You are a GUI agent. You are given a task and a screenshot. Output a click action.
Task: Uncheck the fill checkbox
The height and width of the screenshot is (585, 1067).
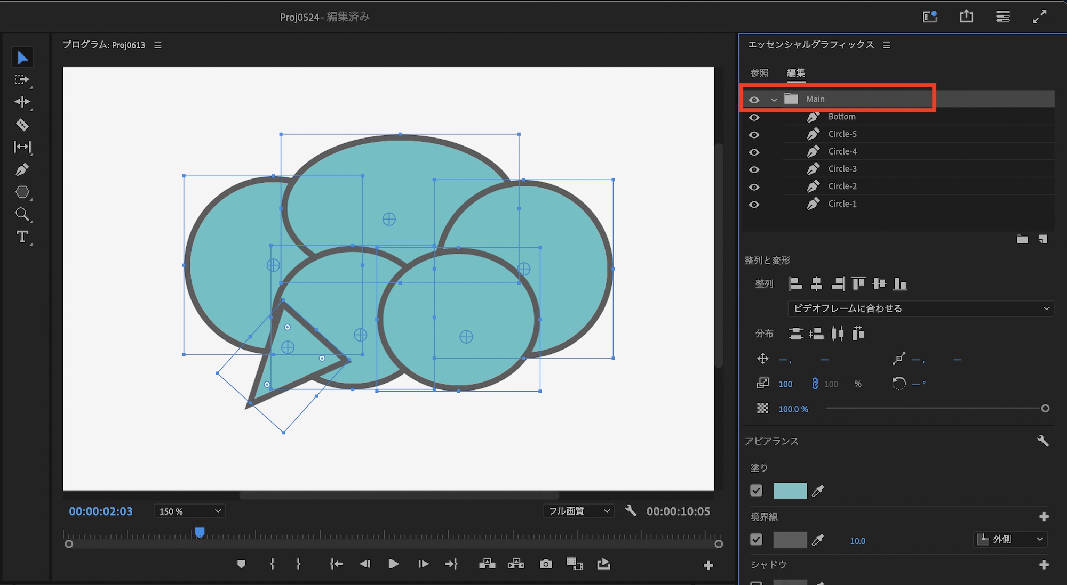coord(756,491)
